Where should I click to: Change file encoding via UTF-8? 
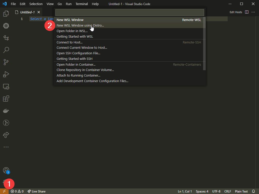coord(216,191)
